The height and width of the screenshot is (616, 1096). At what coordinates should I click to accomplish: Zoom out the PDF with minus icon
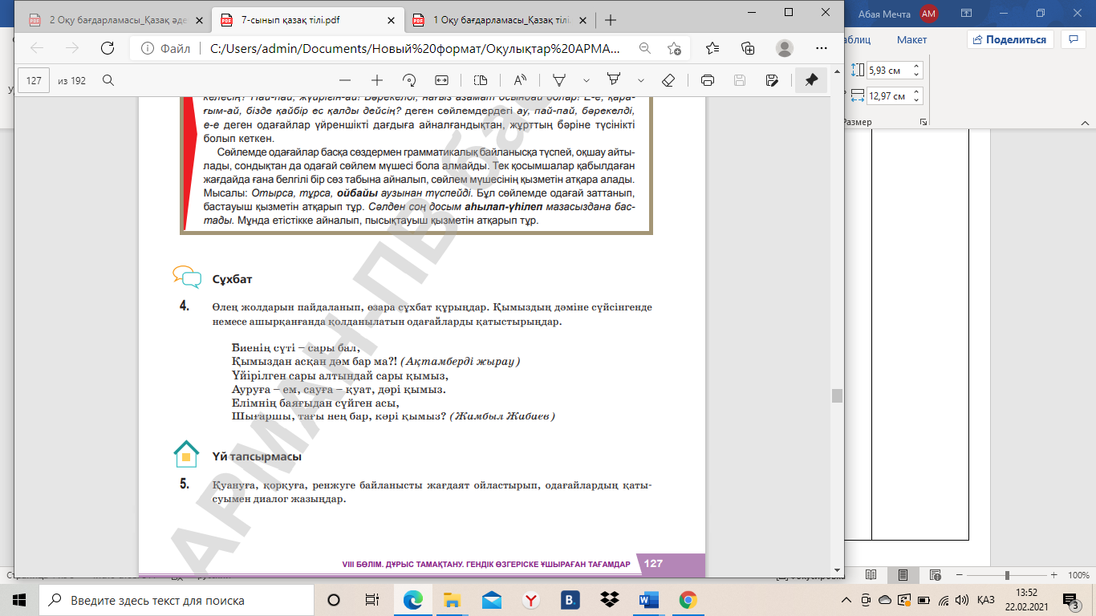345,80
